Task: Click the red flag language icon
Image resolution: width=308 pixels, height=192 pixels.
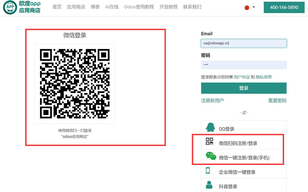Action: tap(247, 8)
